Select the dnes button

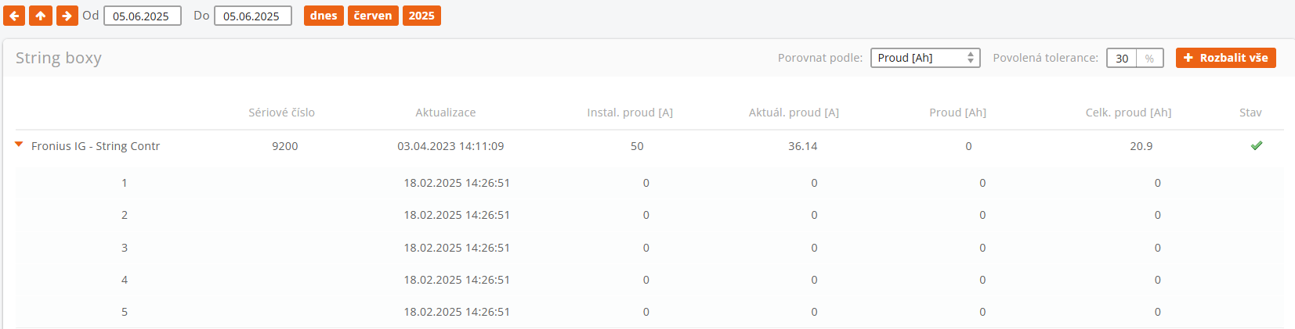click(x=324, y=16)
